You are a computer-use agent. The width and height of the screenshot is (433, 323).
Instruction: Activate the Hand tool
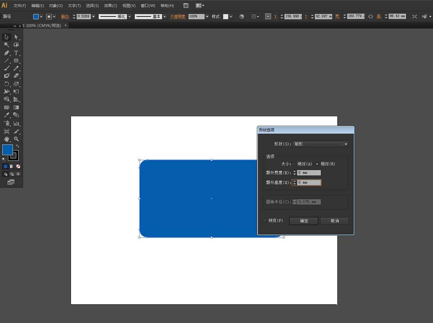click(x=6, y=139)
